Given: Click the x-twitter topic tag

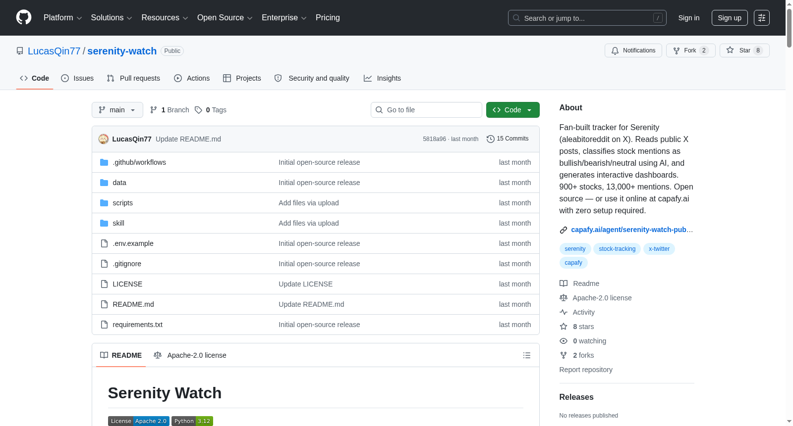Looking at the screenshot, I should (659, 249).
